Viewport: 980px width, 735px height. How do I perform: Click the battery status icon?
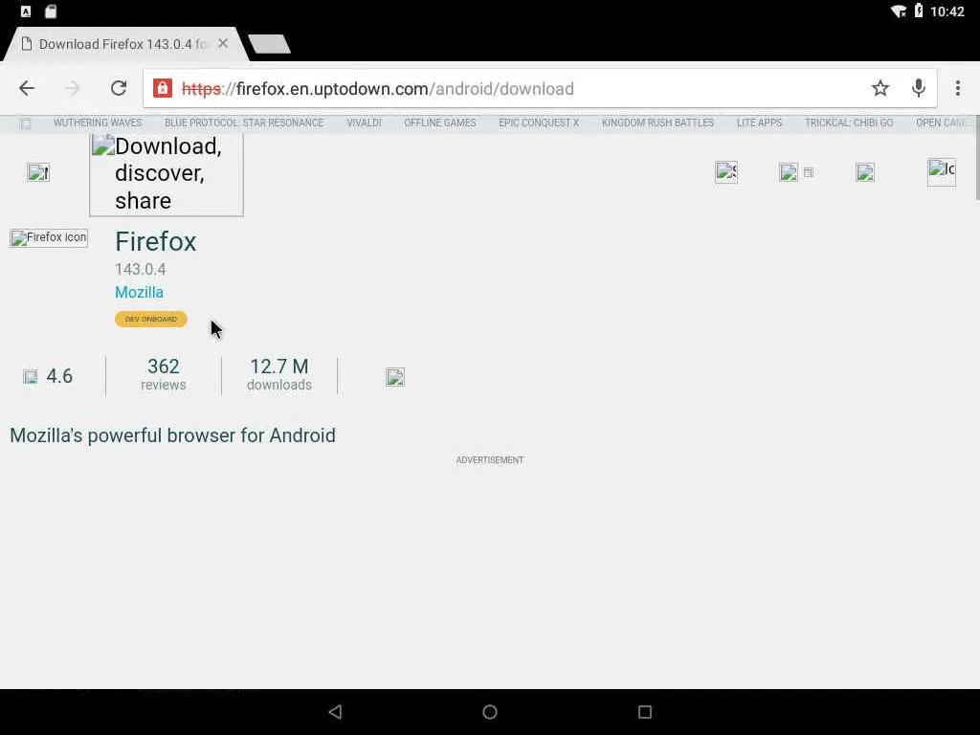(919, 10)
